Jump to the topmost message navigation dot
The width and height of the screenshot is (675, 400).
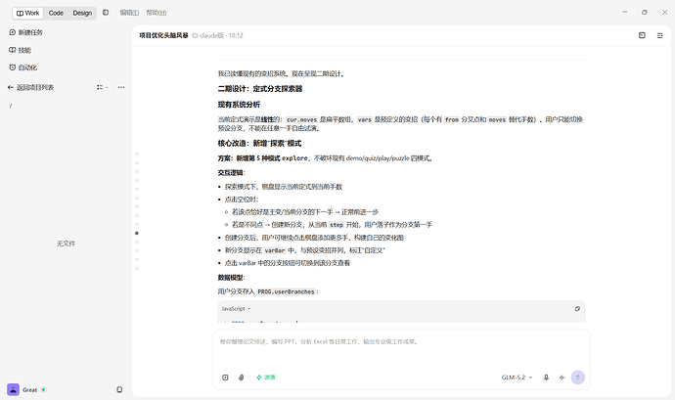pyautogui.click(x=137, y=154)
